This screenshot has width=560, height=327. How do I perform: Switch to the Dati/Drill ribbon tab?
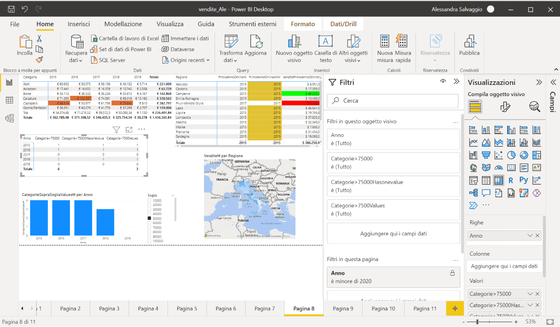click(x=343, y=23)
